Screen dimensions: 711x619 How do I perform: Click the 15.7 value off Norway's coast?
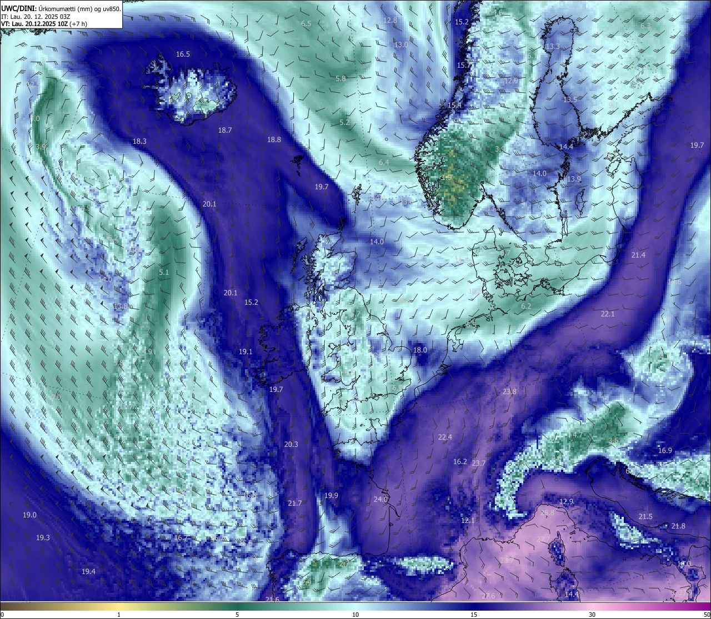coord(463,66)
